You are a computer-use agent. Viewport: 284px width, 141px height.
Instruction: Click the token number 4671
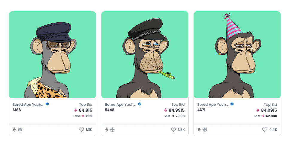coord(202,110)
